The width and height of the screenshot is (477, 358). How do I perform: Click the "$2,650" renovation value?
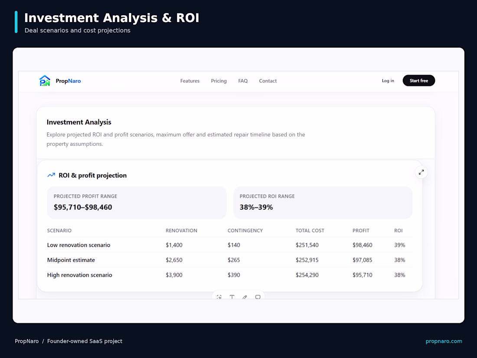[174, 260]
